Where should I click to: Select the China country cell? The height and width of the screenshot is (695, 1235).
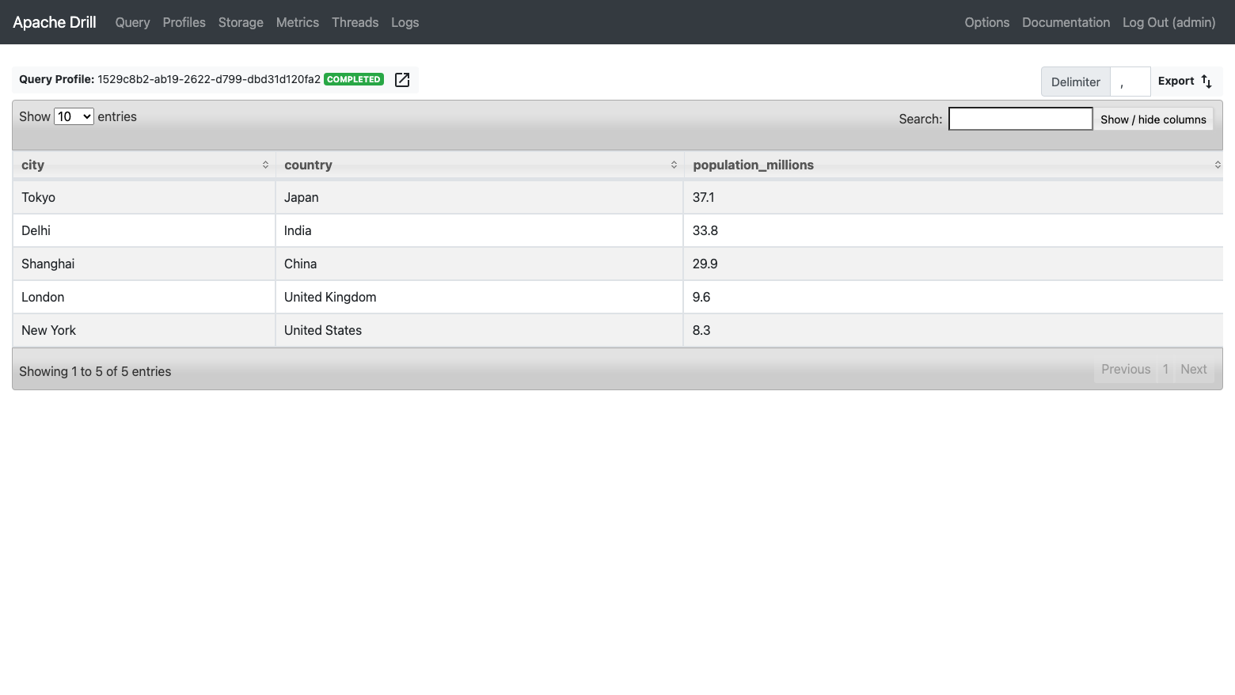pyautogui.click(x=480, y=264)
